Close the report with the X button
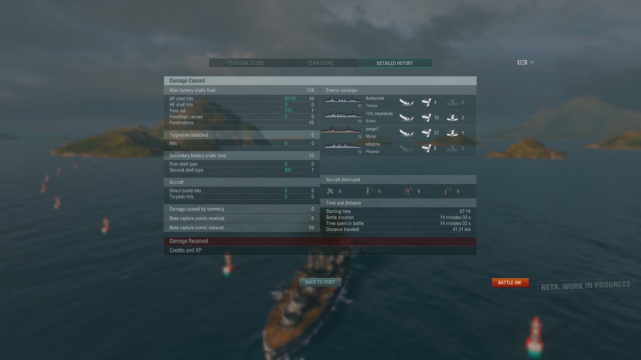Screen dimensions: 641x360 (532, 62)
